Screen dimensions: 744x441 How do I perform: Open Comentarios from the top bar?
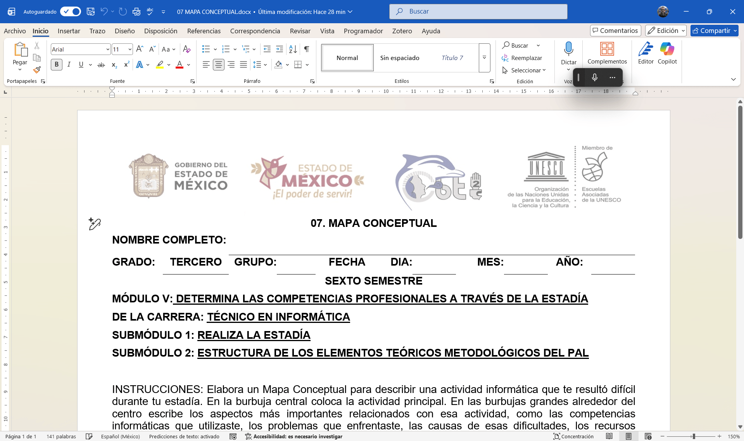point(615,30)
